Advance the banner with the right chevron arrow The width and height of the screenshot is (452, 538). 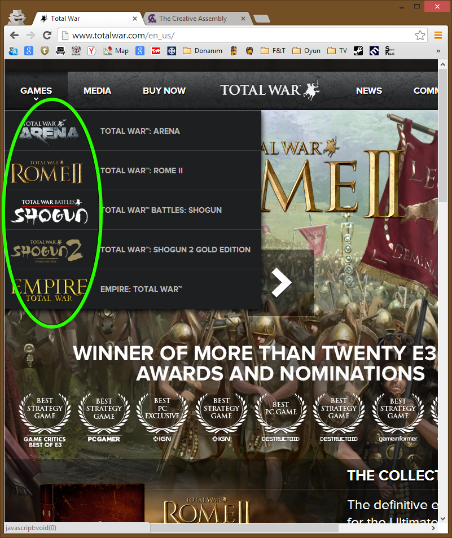281,282
